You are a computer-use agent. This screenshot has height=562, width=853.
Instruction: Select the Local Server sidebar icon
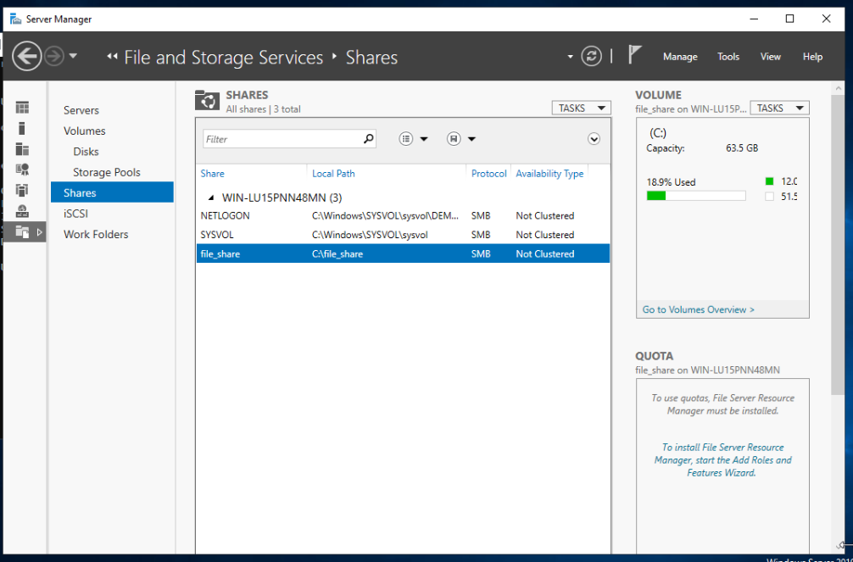[x=22, y=128]
